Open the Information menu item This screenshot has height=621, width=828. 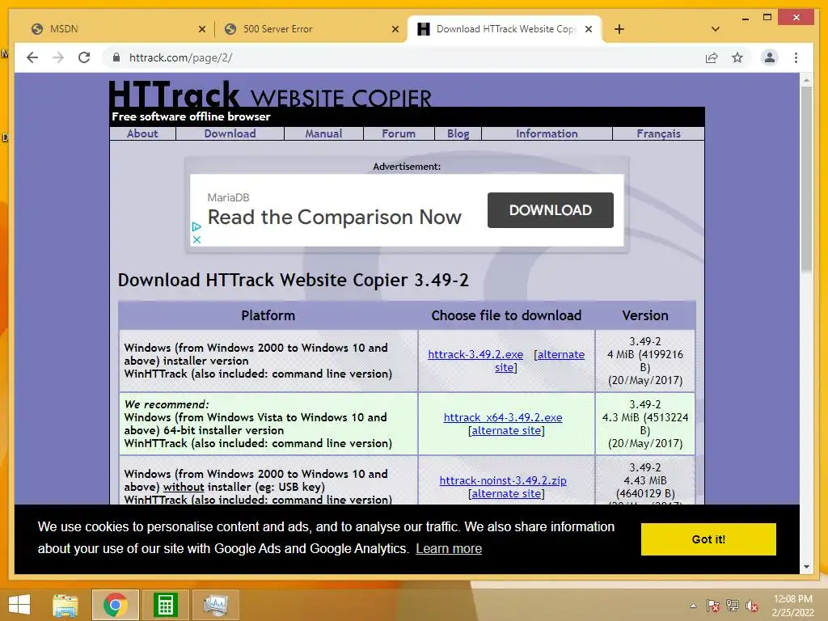[x=547, y=133]
